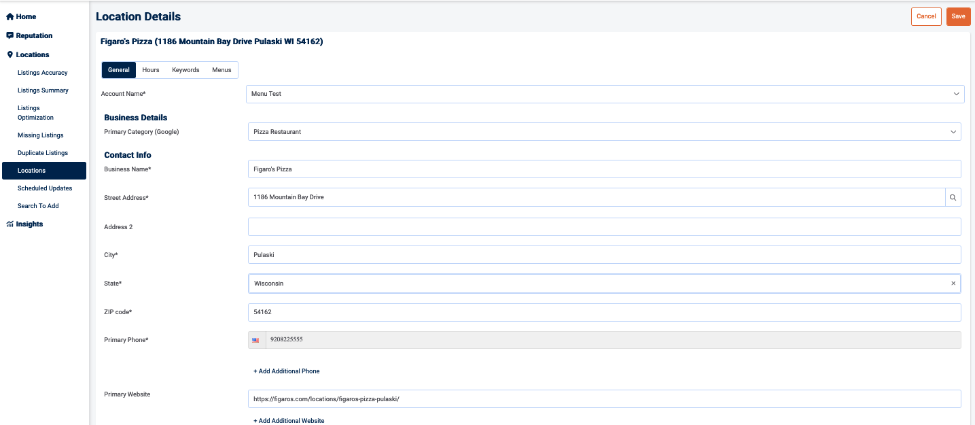Click the Insights chart icon
975x425 pixels.
click(10, 224)
